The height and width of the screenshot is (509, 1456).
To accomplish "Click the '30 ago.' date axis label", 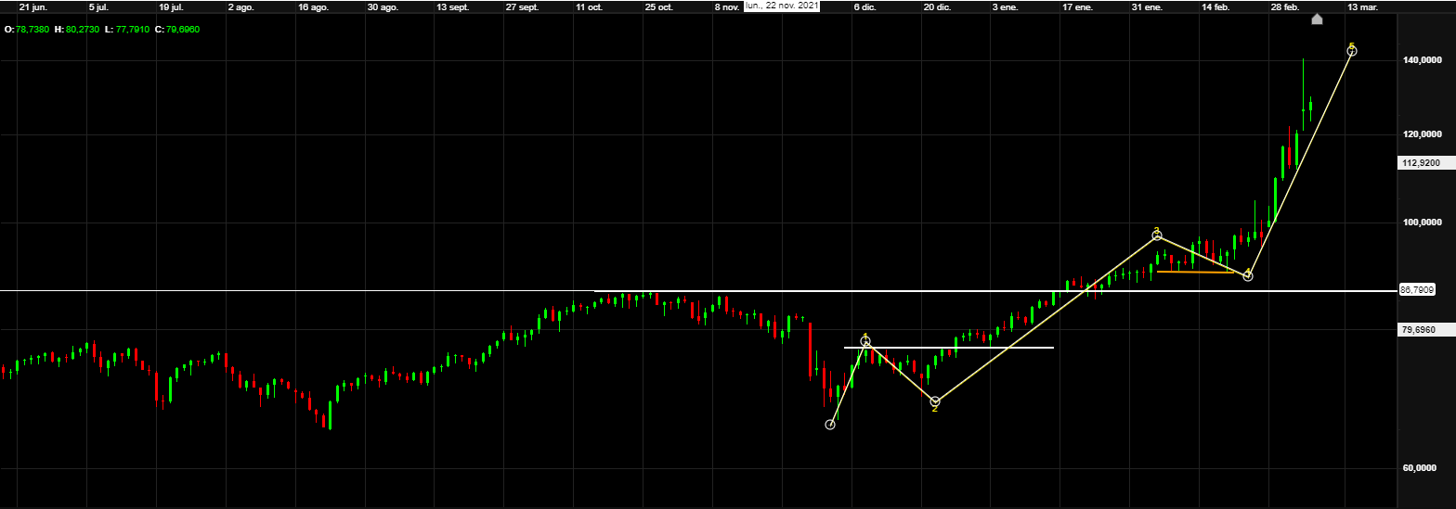I will (383, 6).
